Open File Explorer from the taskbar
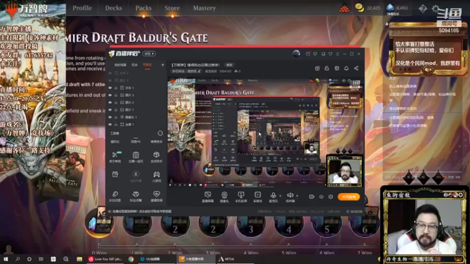The height and width of the screenshot is (264, 470). (x=79, y=259)
